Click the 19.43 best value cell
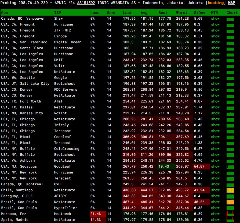This screenshot has width=240, height=223. click(166, 167)
